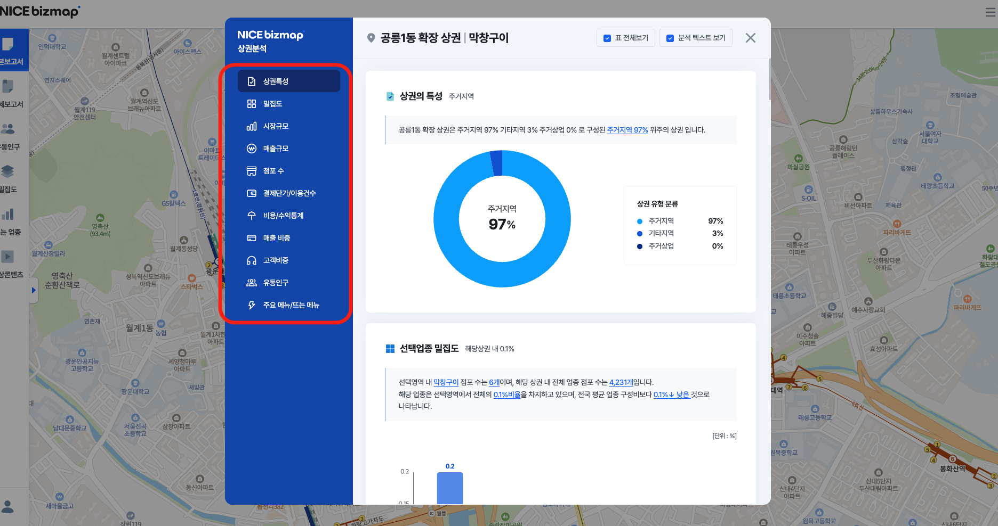This screenshot has height=526, width=998.
Task: Open 고객비중 section
Action: click(288, 260)
